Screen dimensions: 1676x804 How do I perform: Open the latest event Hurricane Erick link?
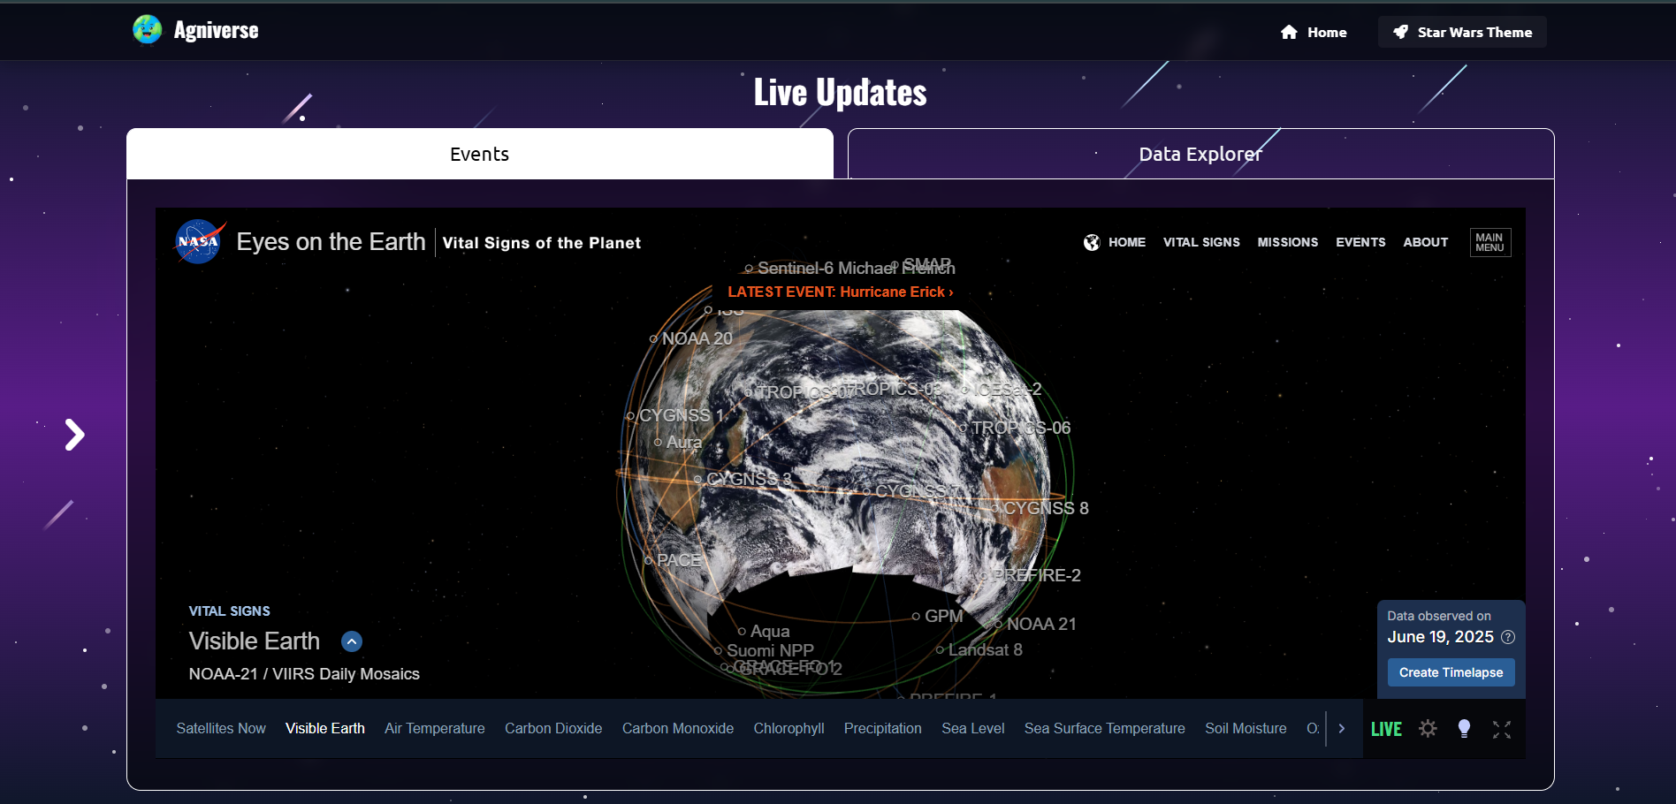(840, 292)
